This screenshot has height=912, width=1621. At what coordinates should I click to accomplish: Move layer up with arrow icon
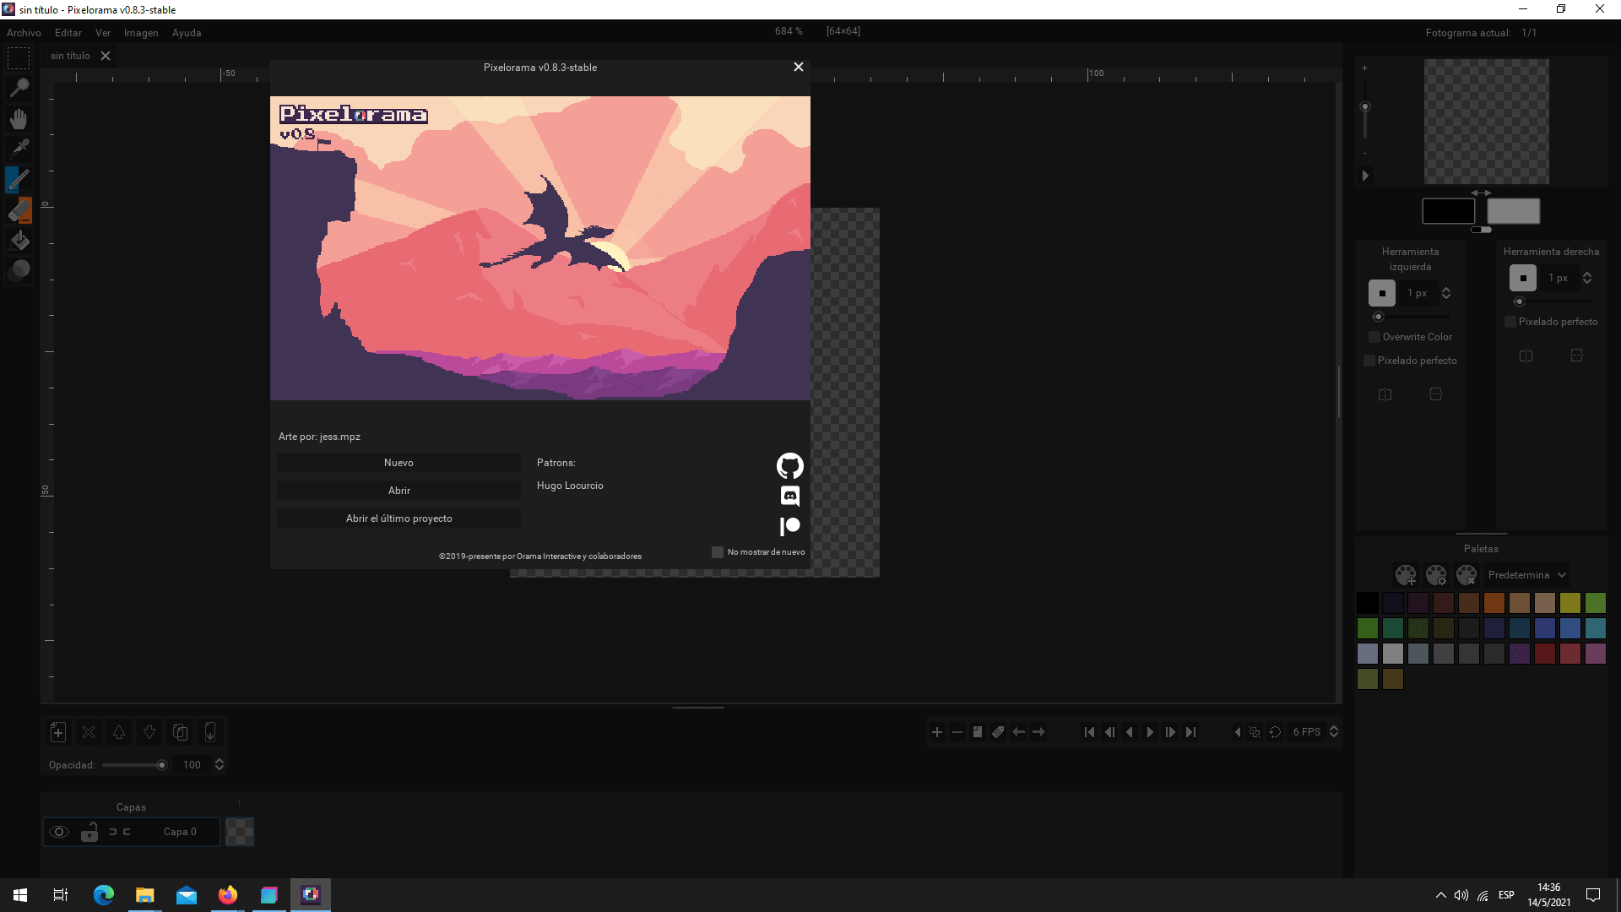[119, 732]
